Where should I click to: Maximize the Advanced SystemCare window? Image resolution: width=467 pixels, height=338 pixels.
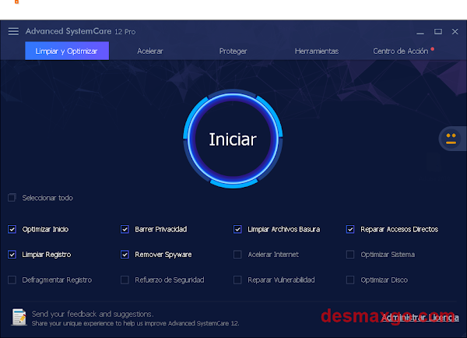tap(437, 32)
